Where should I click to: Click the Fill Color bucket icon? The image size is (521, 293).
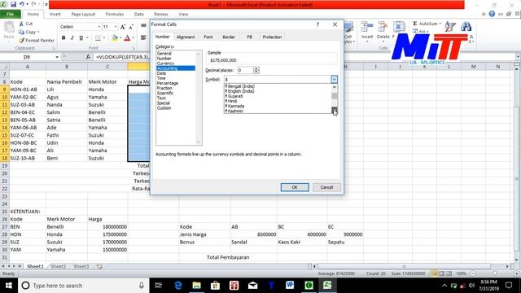coord(115,38)
